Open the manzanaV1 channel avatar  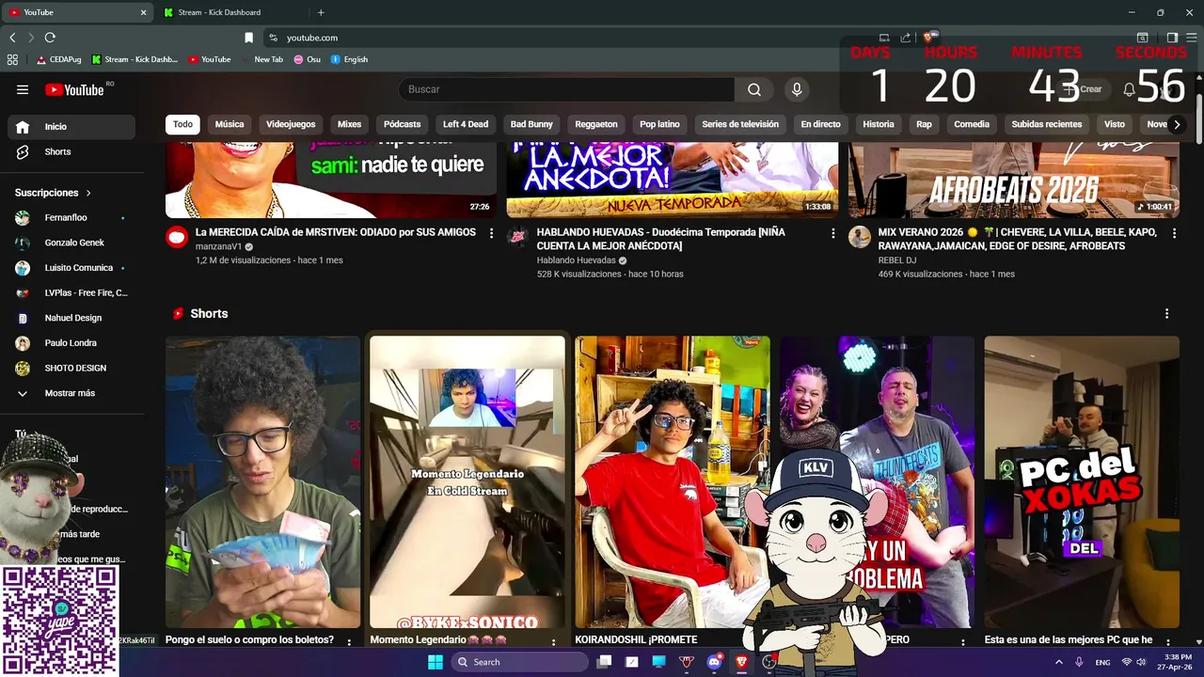[177, 237]
